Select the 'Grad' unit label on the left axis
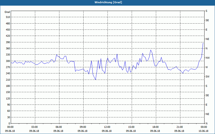The image size is (215, 134). click(7, 12)
